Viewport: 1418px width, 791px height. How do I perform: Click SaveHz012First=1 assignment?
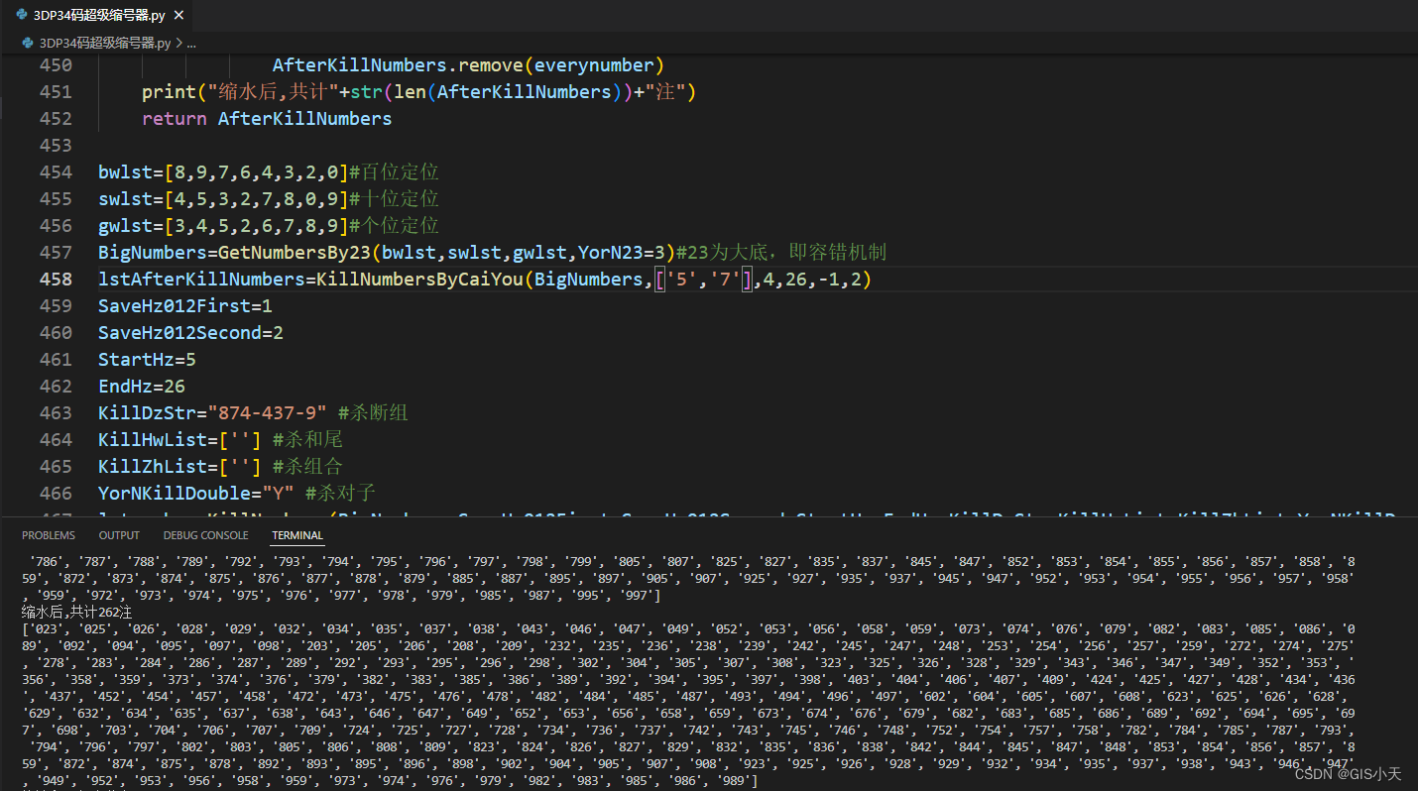tap(185, 306)
